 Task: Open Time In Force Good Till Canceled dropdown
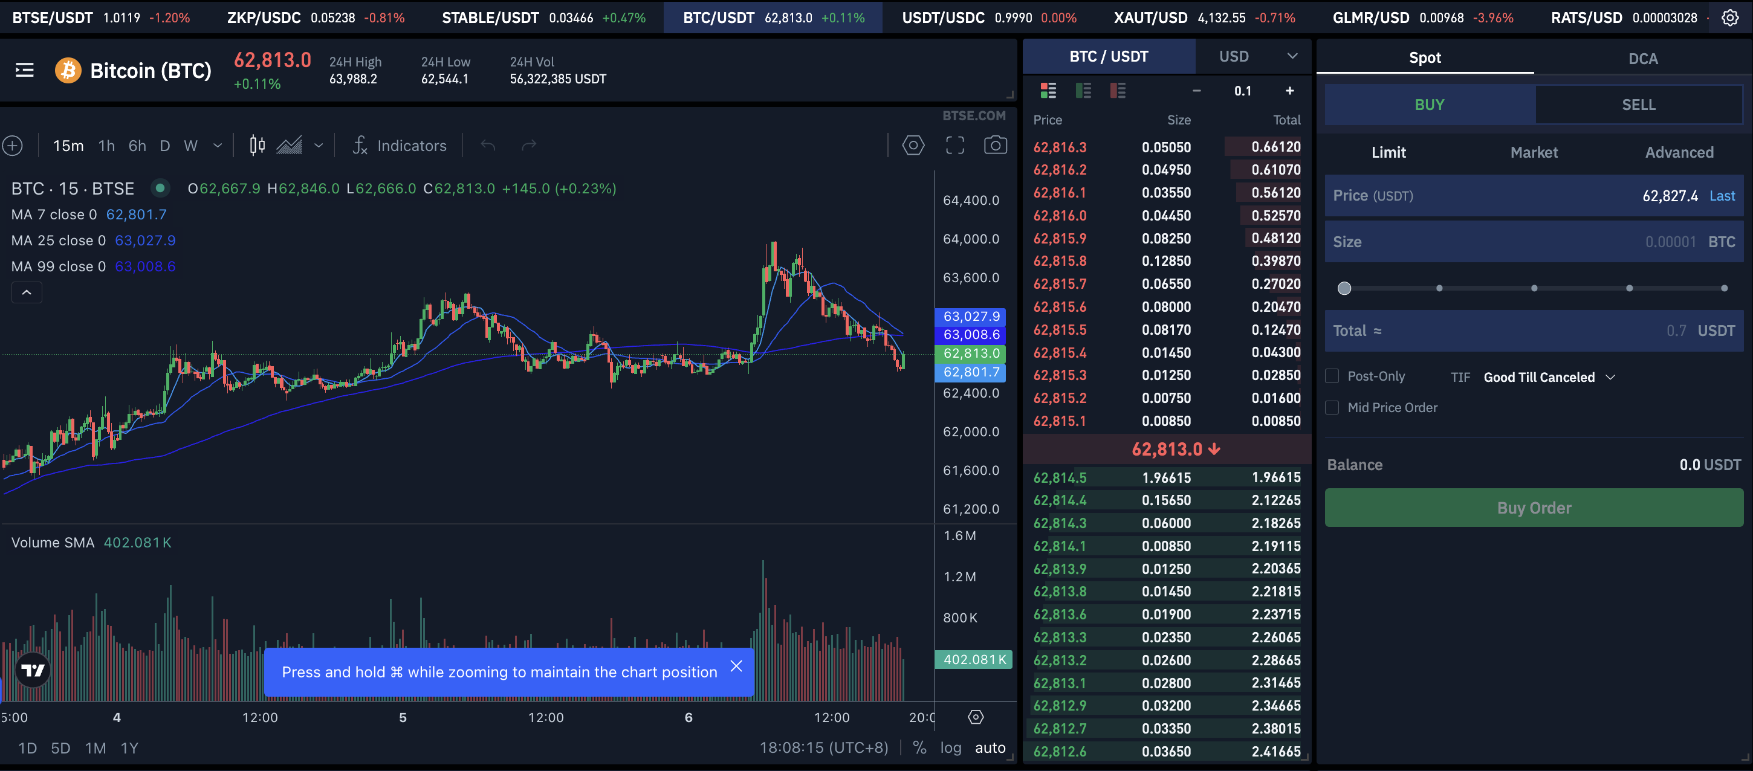tap(1549, 377)
